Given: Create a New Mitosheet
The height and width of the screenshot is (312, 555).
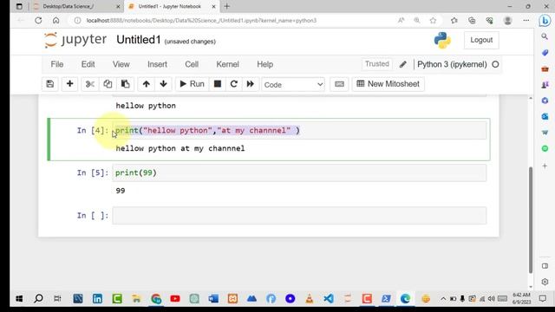Looking at the screenshot, I should [388, 84].
